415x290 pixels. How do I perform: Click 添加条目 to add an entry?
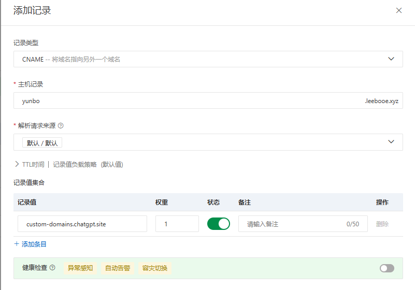point(34,244)
